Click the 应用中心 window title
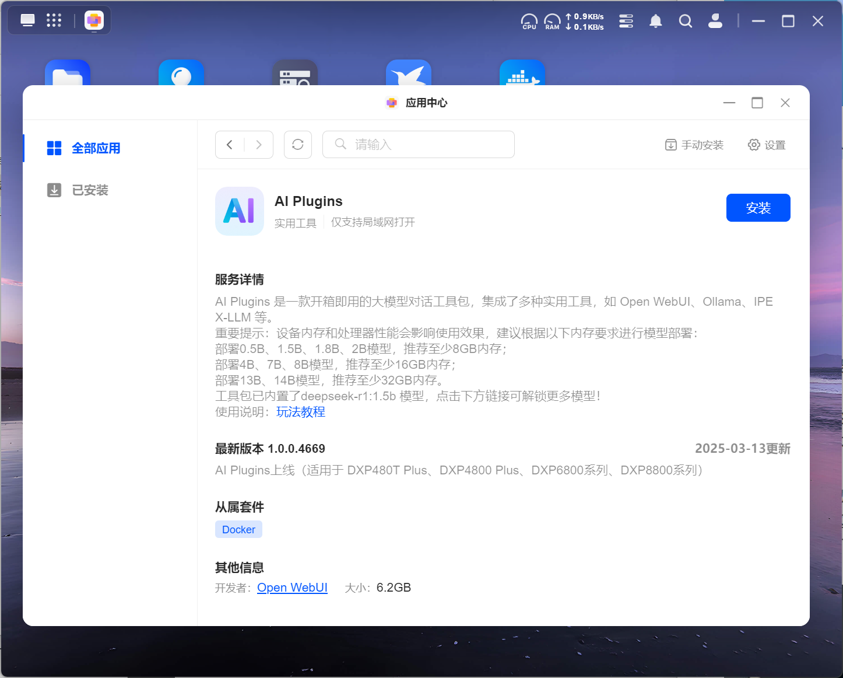 pos(426,103)
